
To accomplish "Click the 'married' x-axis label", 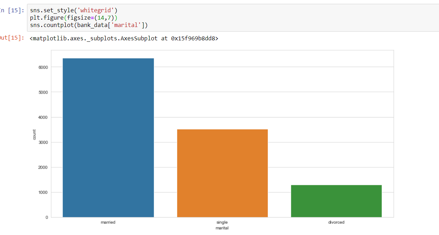I will pos(108,222).
